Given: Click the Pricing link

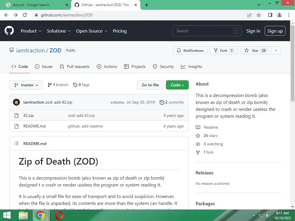Looking at the screenshot, I should point(120,31).
